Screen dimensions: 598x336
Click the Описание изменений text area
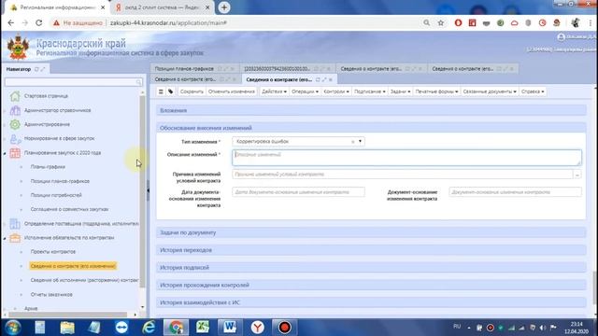(406, 158)
